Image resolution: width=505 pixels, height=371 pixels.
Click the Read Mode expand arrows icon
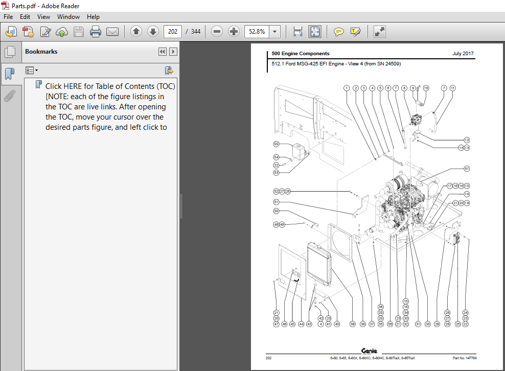379,32
